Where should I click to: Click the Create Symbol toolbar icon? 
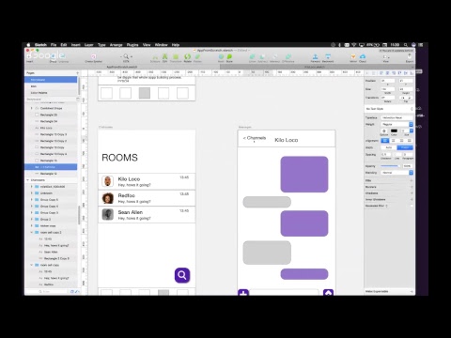tap(93, 56)
